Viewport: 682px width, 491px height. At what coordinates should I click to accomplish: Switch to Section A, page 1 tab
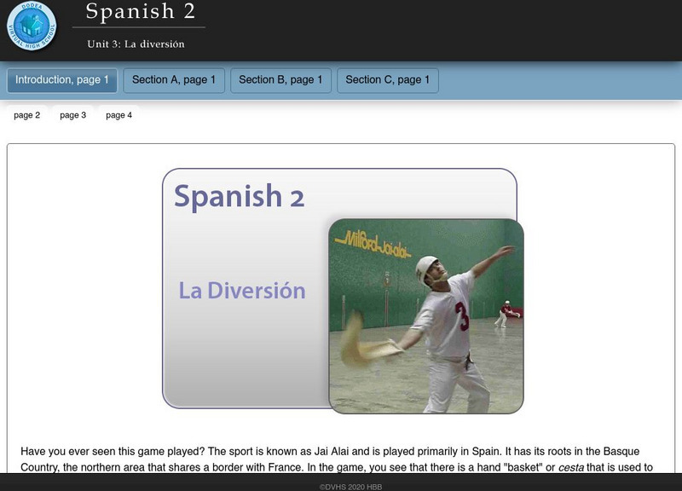coord(174,80)
